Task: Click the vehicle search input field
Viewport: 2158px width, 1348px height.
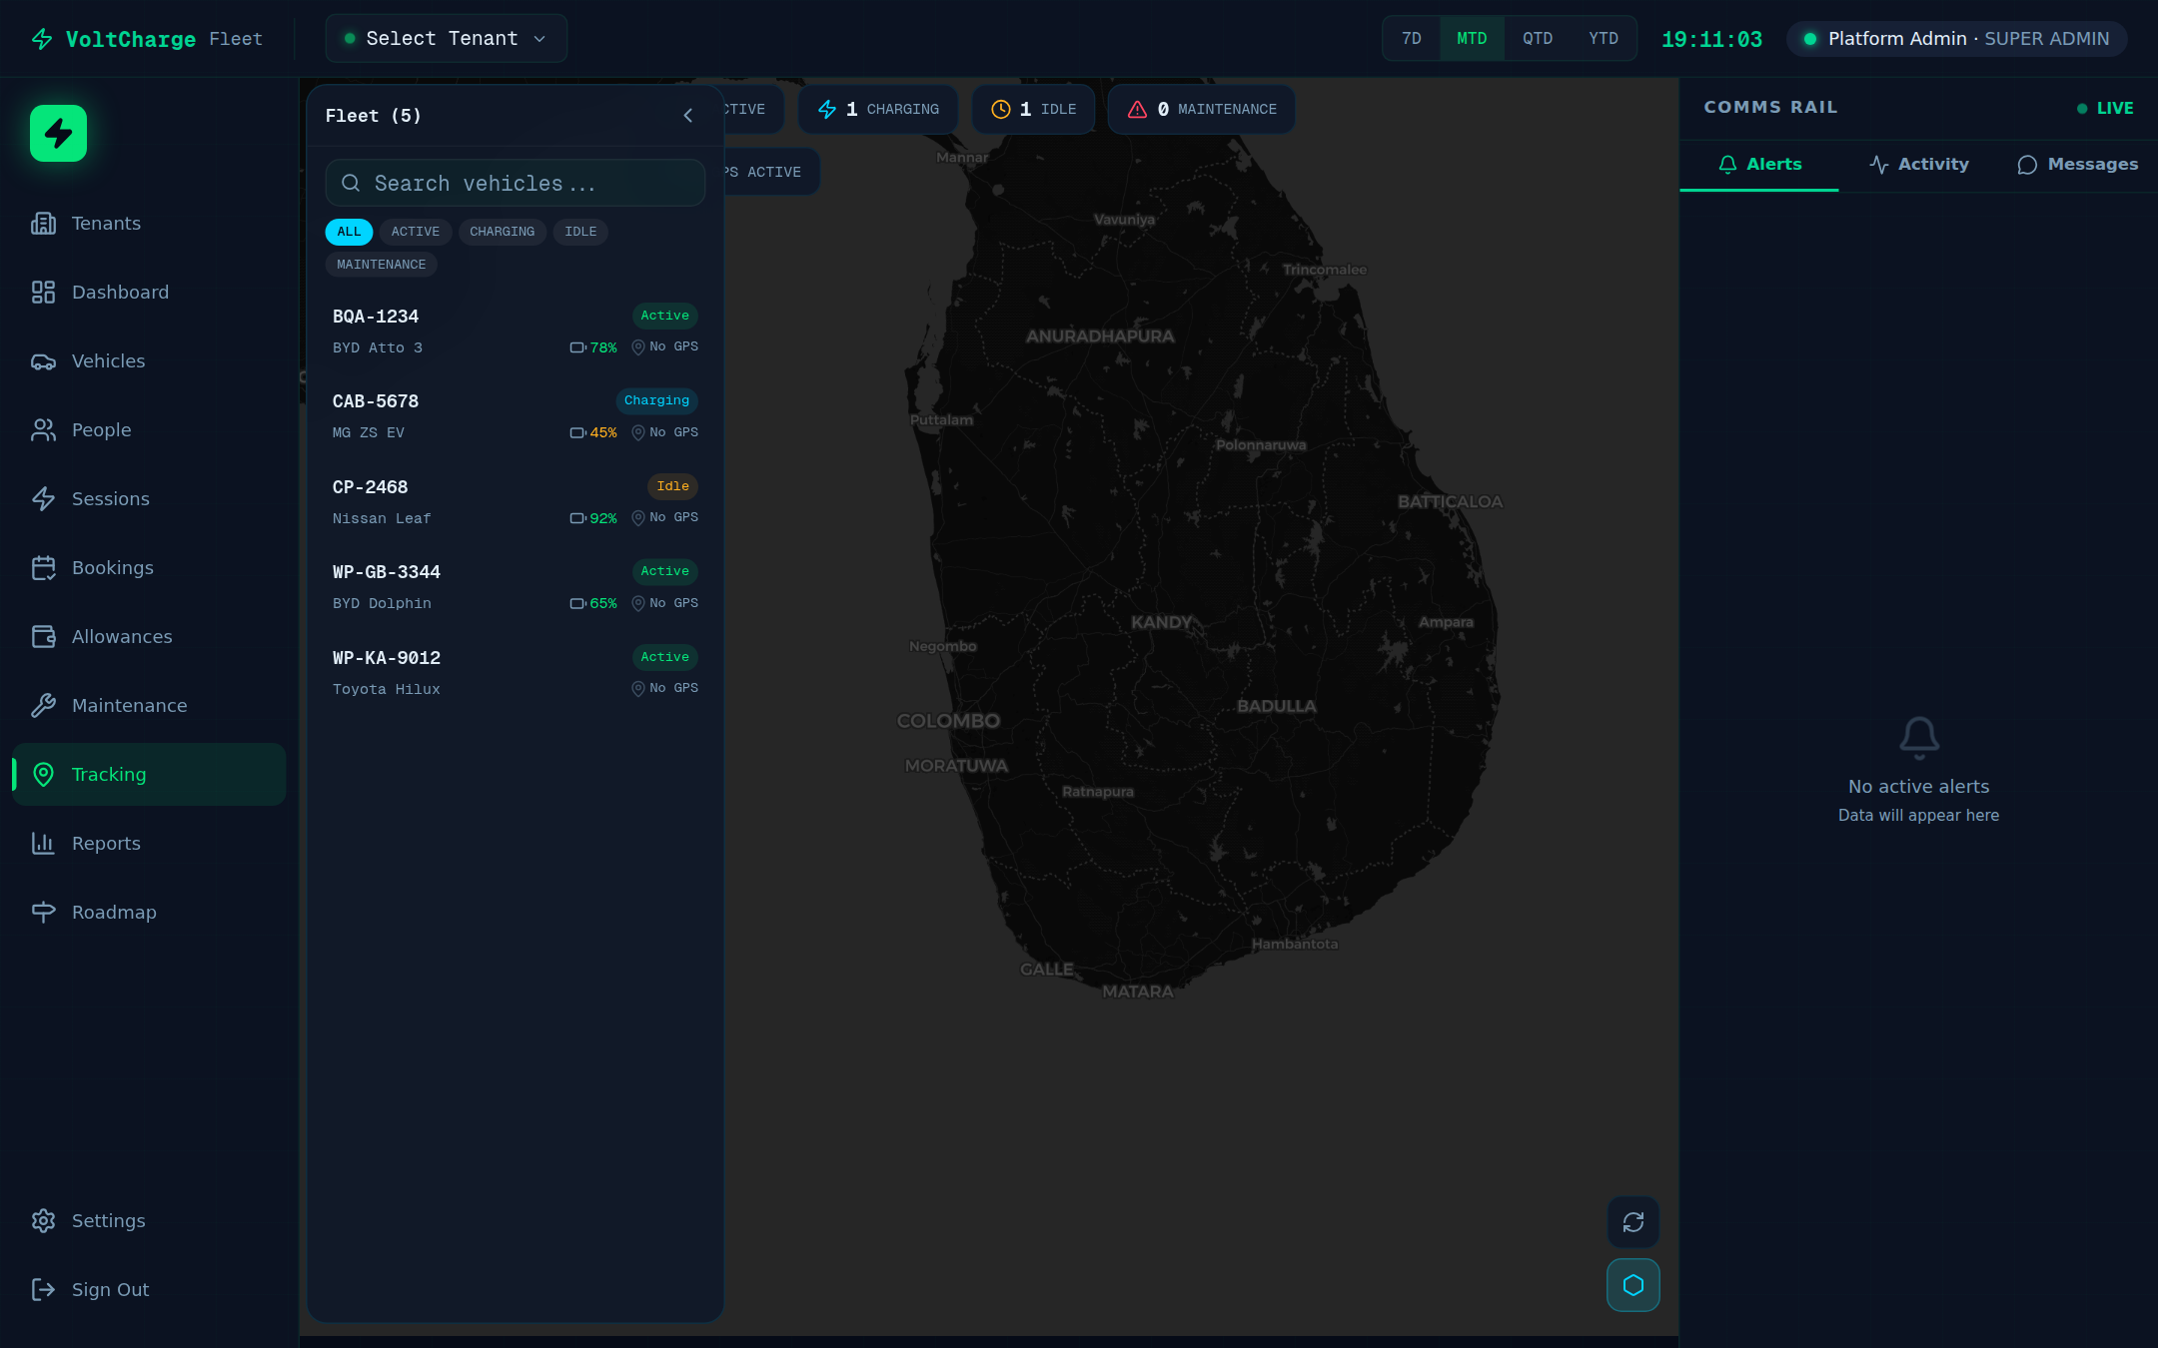Action: coord(514,183)
